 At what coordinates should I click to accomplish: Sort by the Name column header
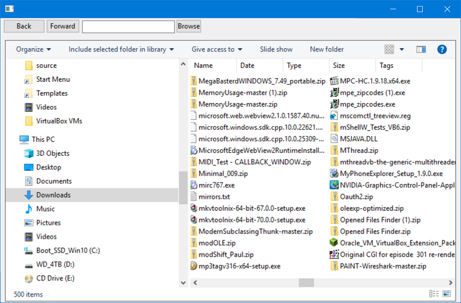point(213,65)
